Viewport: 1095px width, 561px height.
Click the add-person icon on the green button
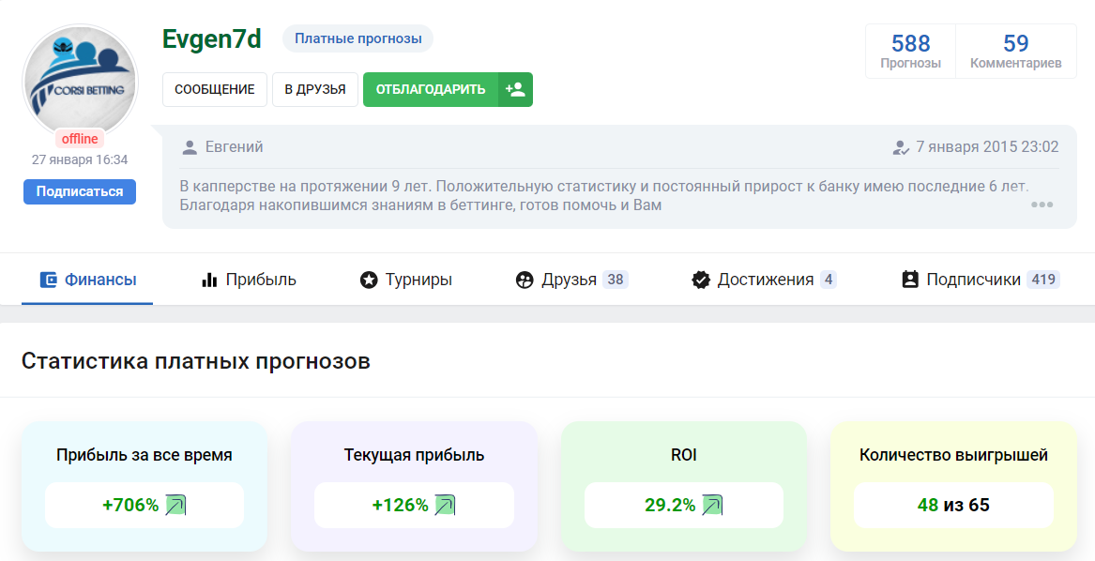[515, 90]
